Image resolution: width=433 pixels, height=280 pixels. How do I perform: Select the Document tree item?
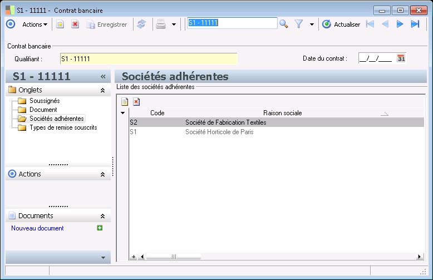(43, 110)
